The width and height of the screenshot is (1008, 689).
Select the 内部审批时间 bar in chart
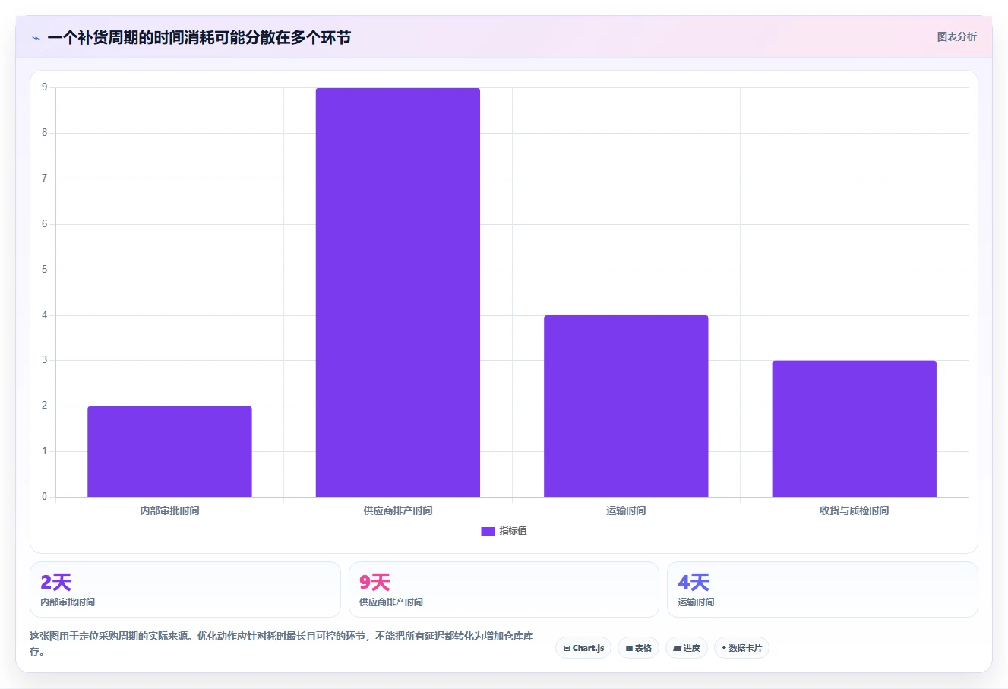[169, 451]
